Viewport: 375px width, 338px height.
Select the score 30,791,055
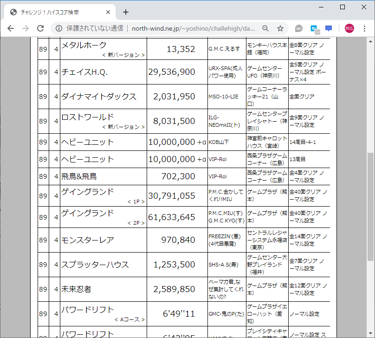pos(171,196)
